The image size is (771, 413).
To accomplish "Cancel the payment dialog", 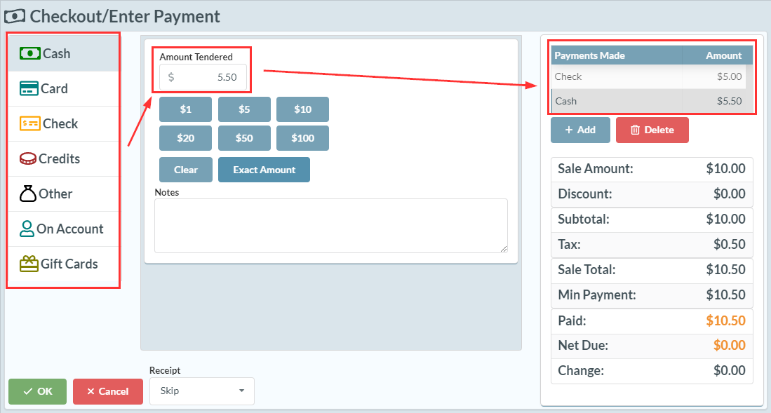I will pyautogui.click(x=107, y=391).
